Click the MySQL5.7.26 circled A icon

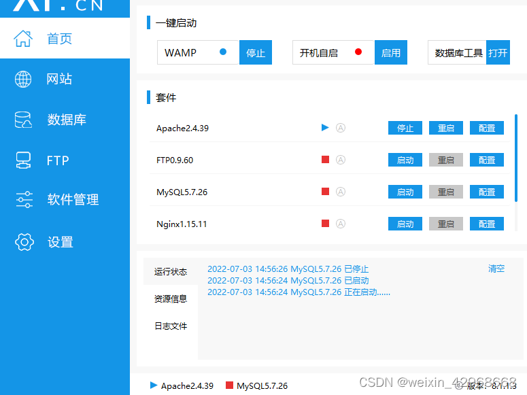[x=341, y=192]
